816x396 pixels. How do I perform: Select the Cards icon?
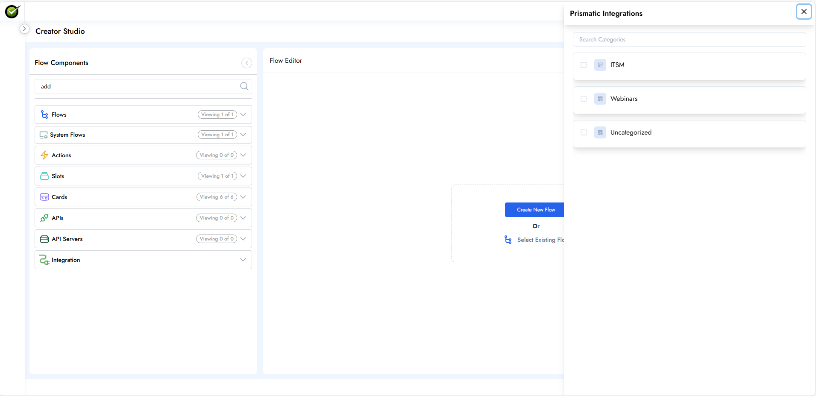coord(44,197)
